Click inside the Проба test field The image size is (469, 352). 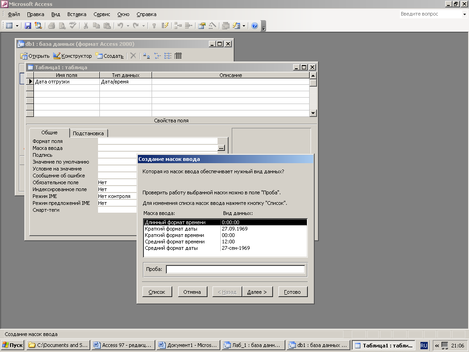[235, 269]
